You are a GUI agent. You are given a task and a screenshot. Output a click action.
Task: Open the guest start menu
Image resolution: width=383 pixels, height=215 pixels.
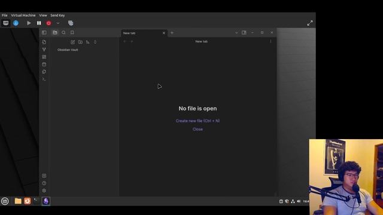(x=5, y=201)
